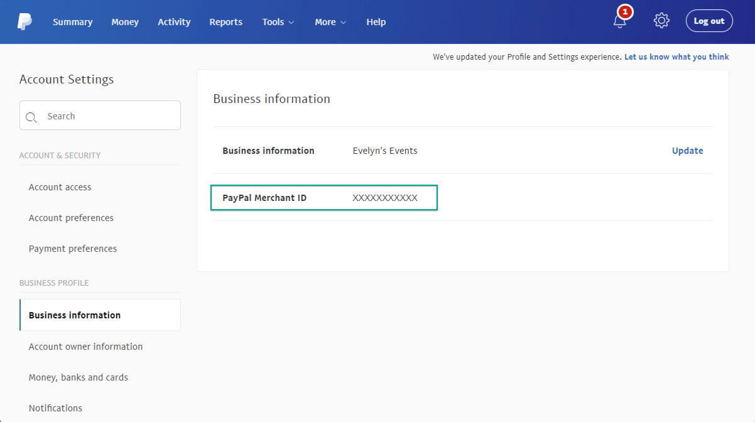Click the Log out button
755x422 pixels.
(x=709, y=20)
